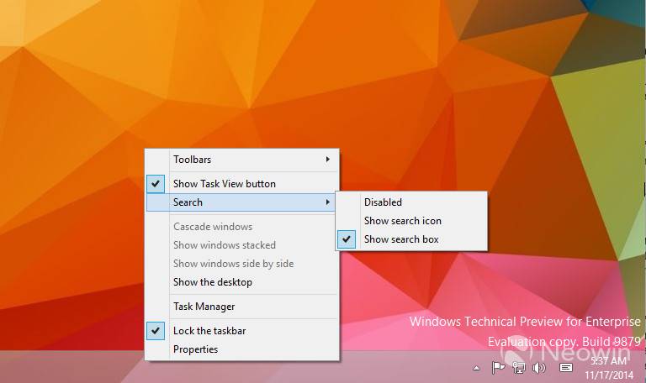The height and width of the screenshot is (383, 646).
Task: Click Show the desktop
Action: 242,282
